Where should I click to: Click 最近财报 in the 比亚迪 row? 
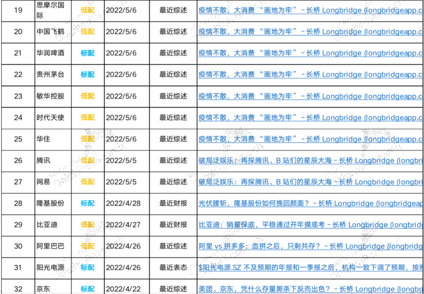coord(174,225)
